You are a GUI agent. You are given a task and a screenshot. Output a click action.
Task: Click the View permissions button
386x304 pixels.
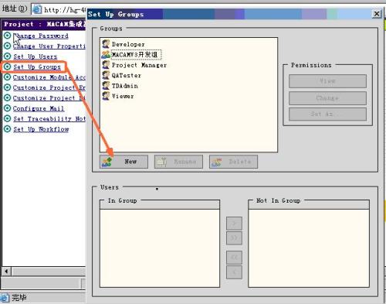click(327, 81)
